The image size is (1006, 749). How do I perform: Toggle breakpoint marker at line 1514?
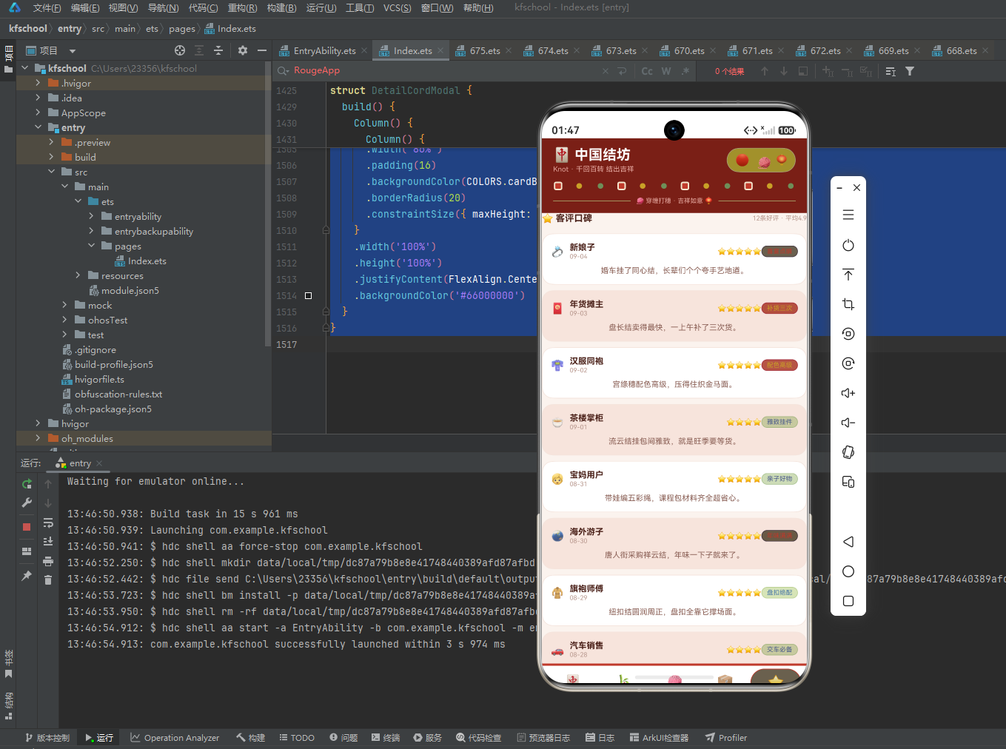[309, 295]
